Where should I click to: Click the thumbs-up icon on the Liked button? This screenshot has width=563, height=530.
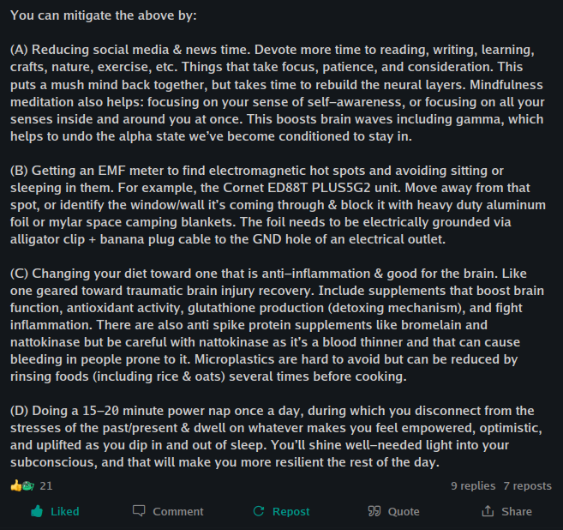coord(37,511)
